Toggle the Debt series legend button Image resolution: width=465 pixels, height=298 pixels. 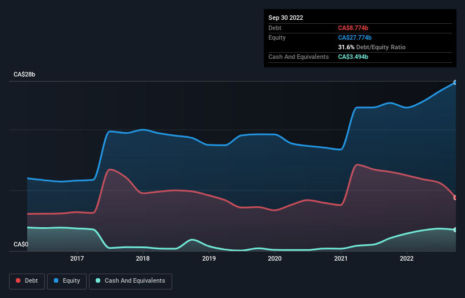[27, 281]
